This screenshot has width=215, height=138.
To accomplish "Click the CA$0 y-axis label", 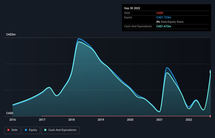I will pyautogui.click(x=10, y=113).
